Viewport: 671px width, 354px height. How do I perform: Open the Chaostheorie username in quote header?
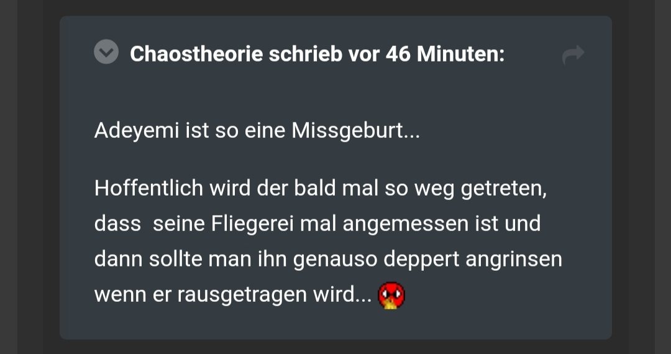pyautogui.click(x=196, y=54)
